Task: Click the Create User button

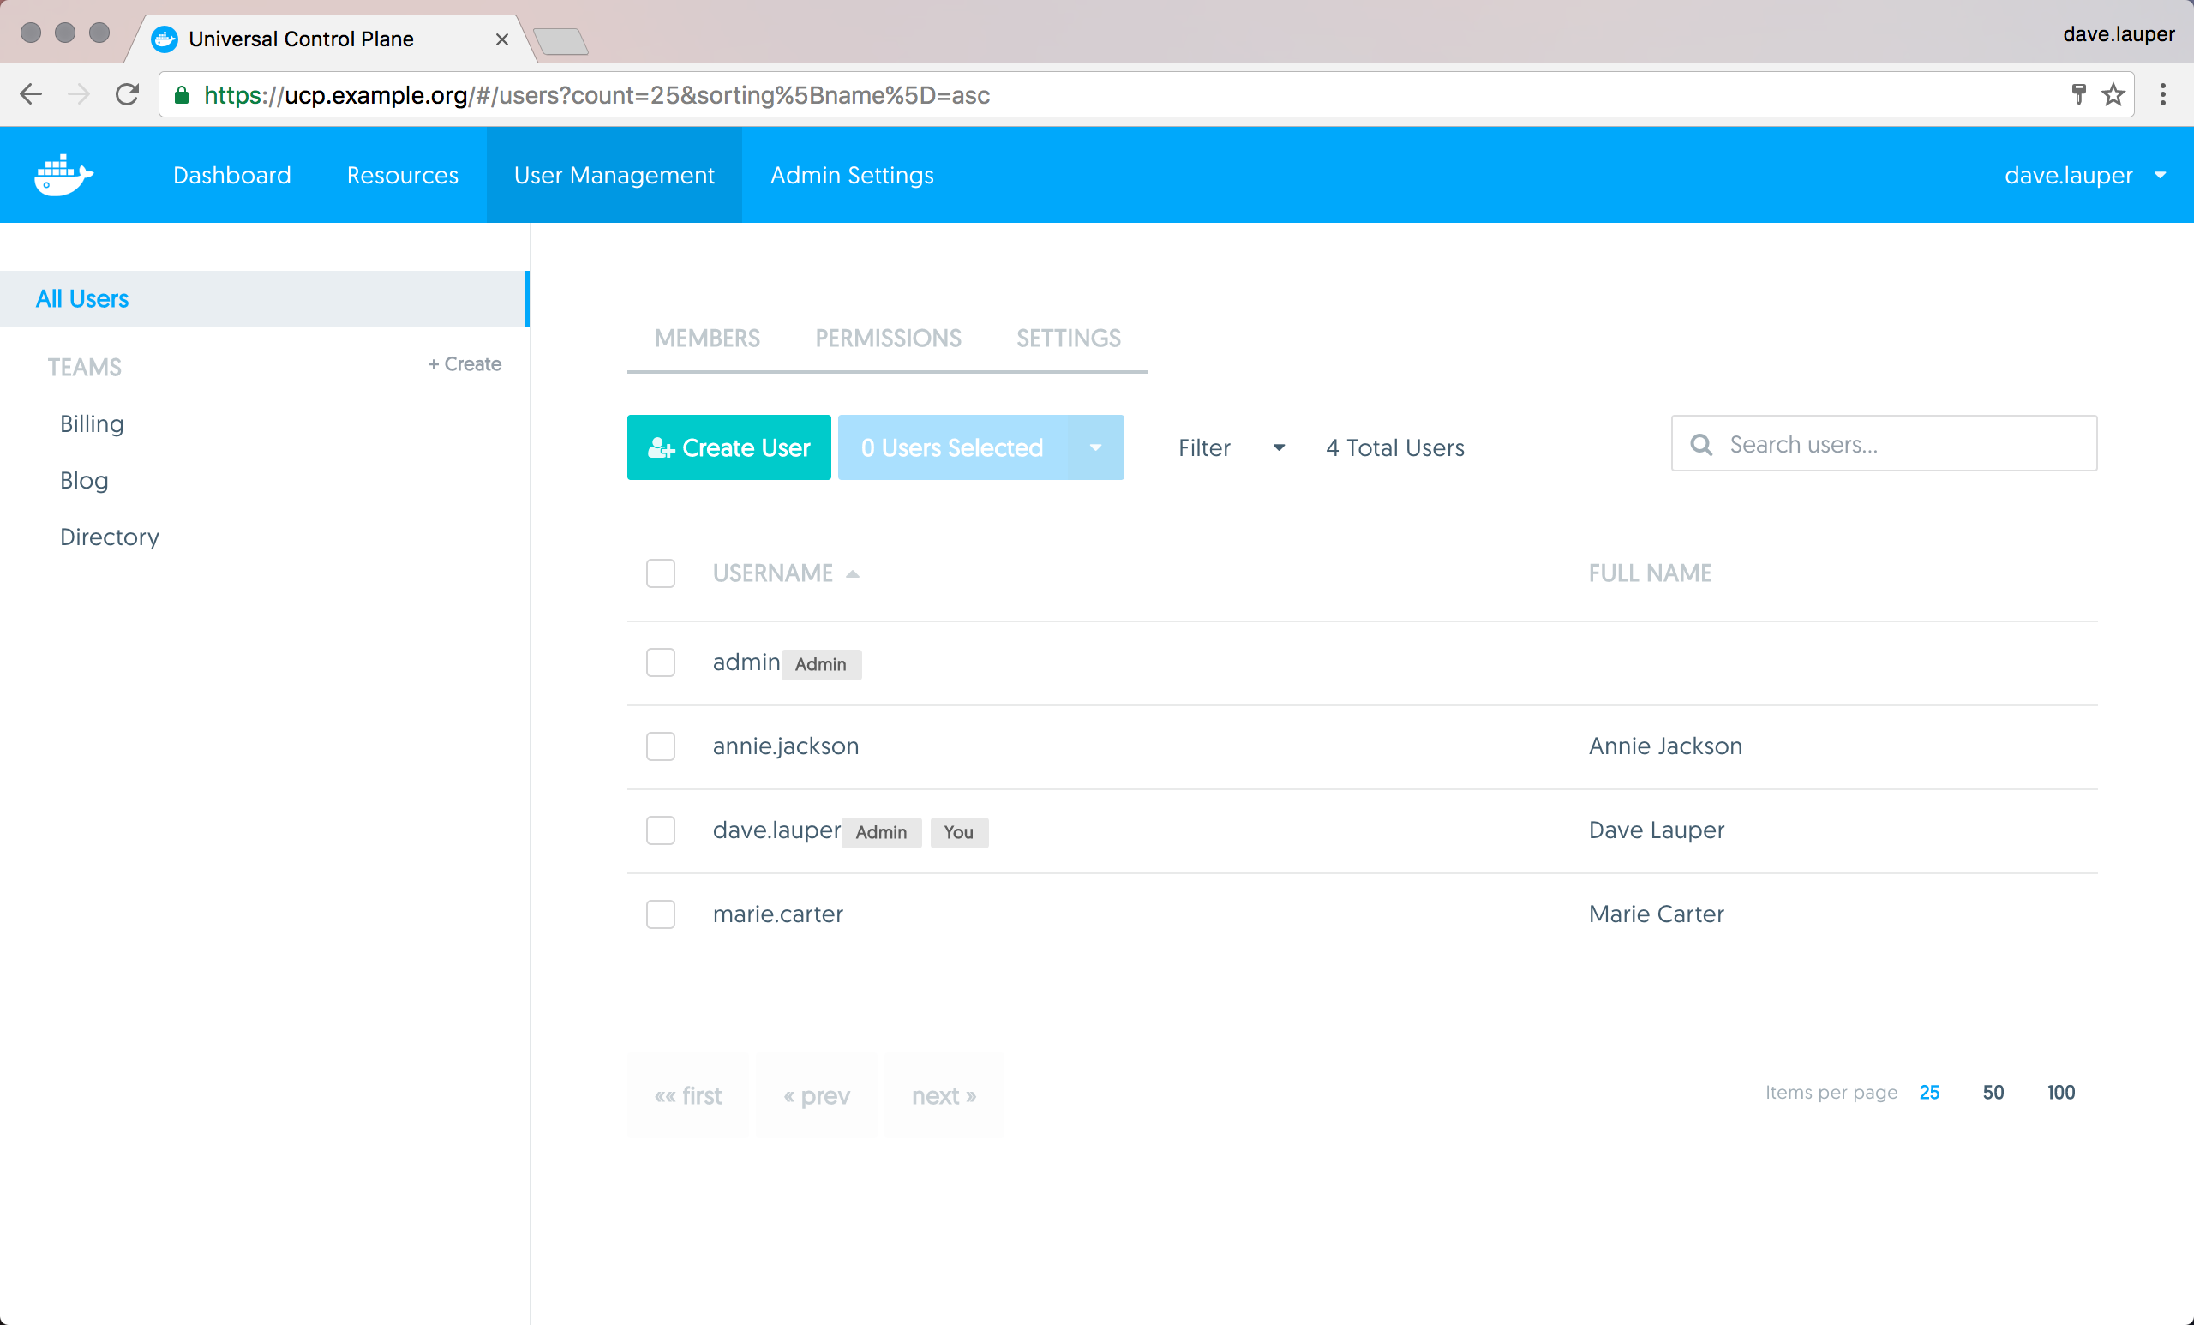Action: click(x=728, y=448)
